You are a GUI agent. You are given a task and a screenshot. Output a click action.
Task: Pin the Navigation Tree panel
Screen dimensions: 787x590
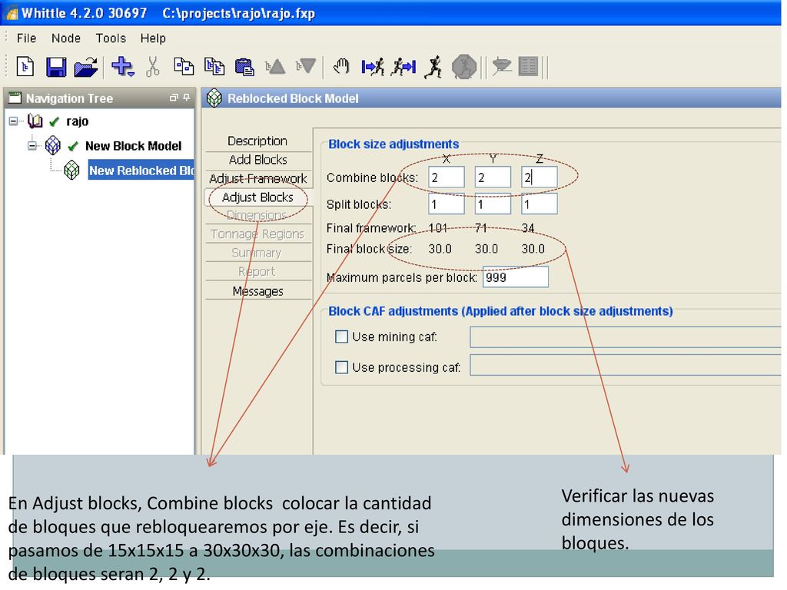point(187,98)
